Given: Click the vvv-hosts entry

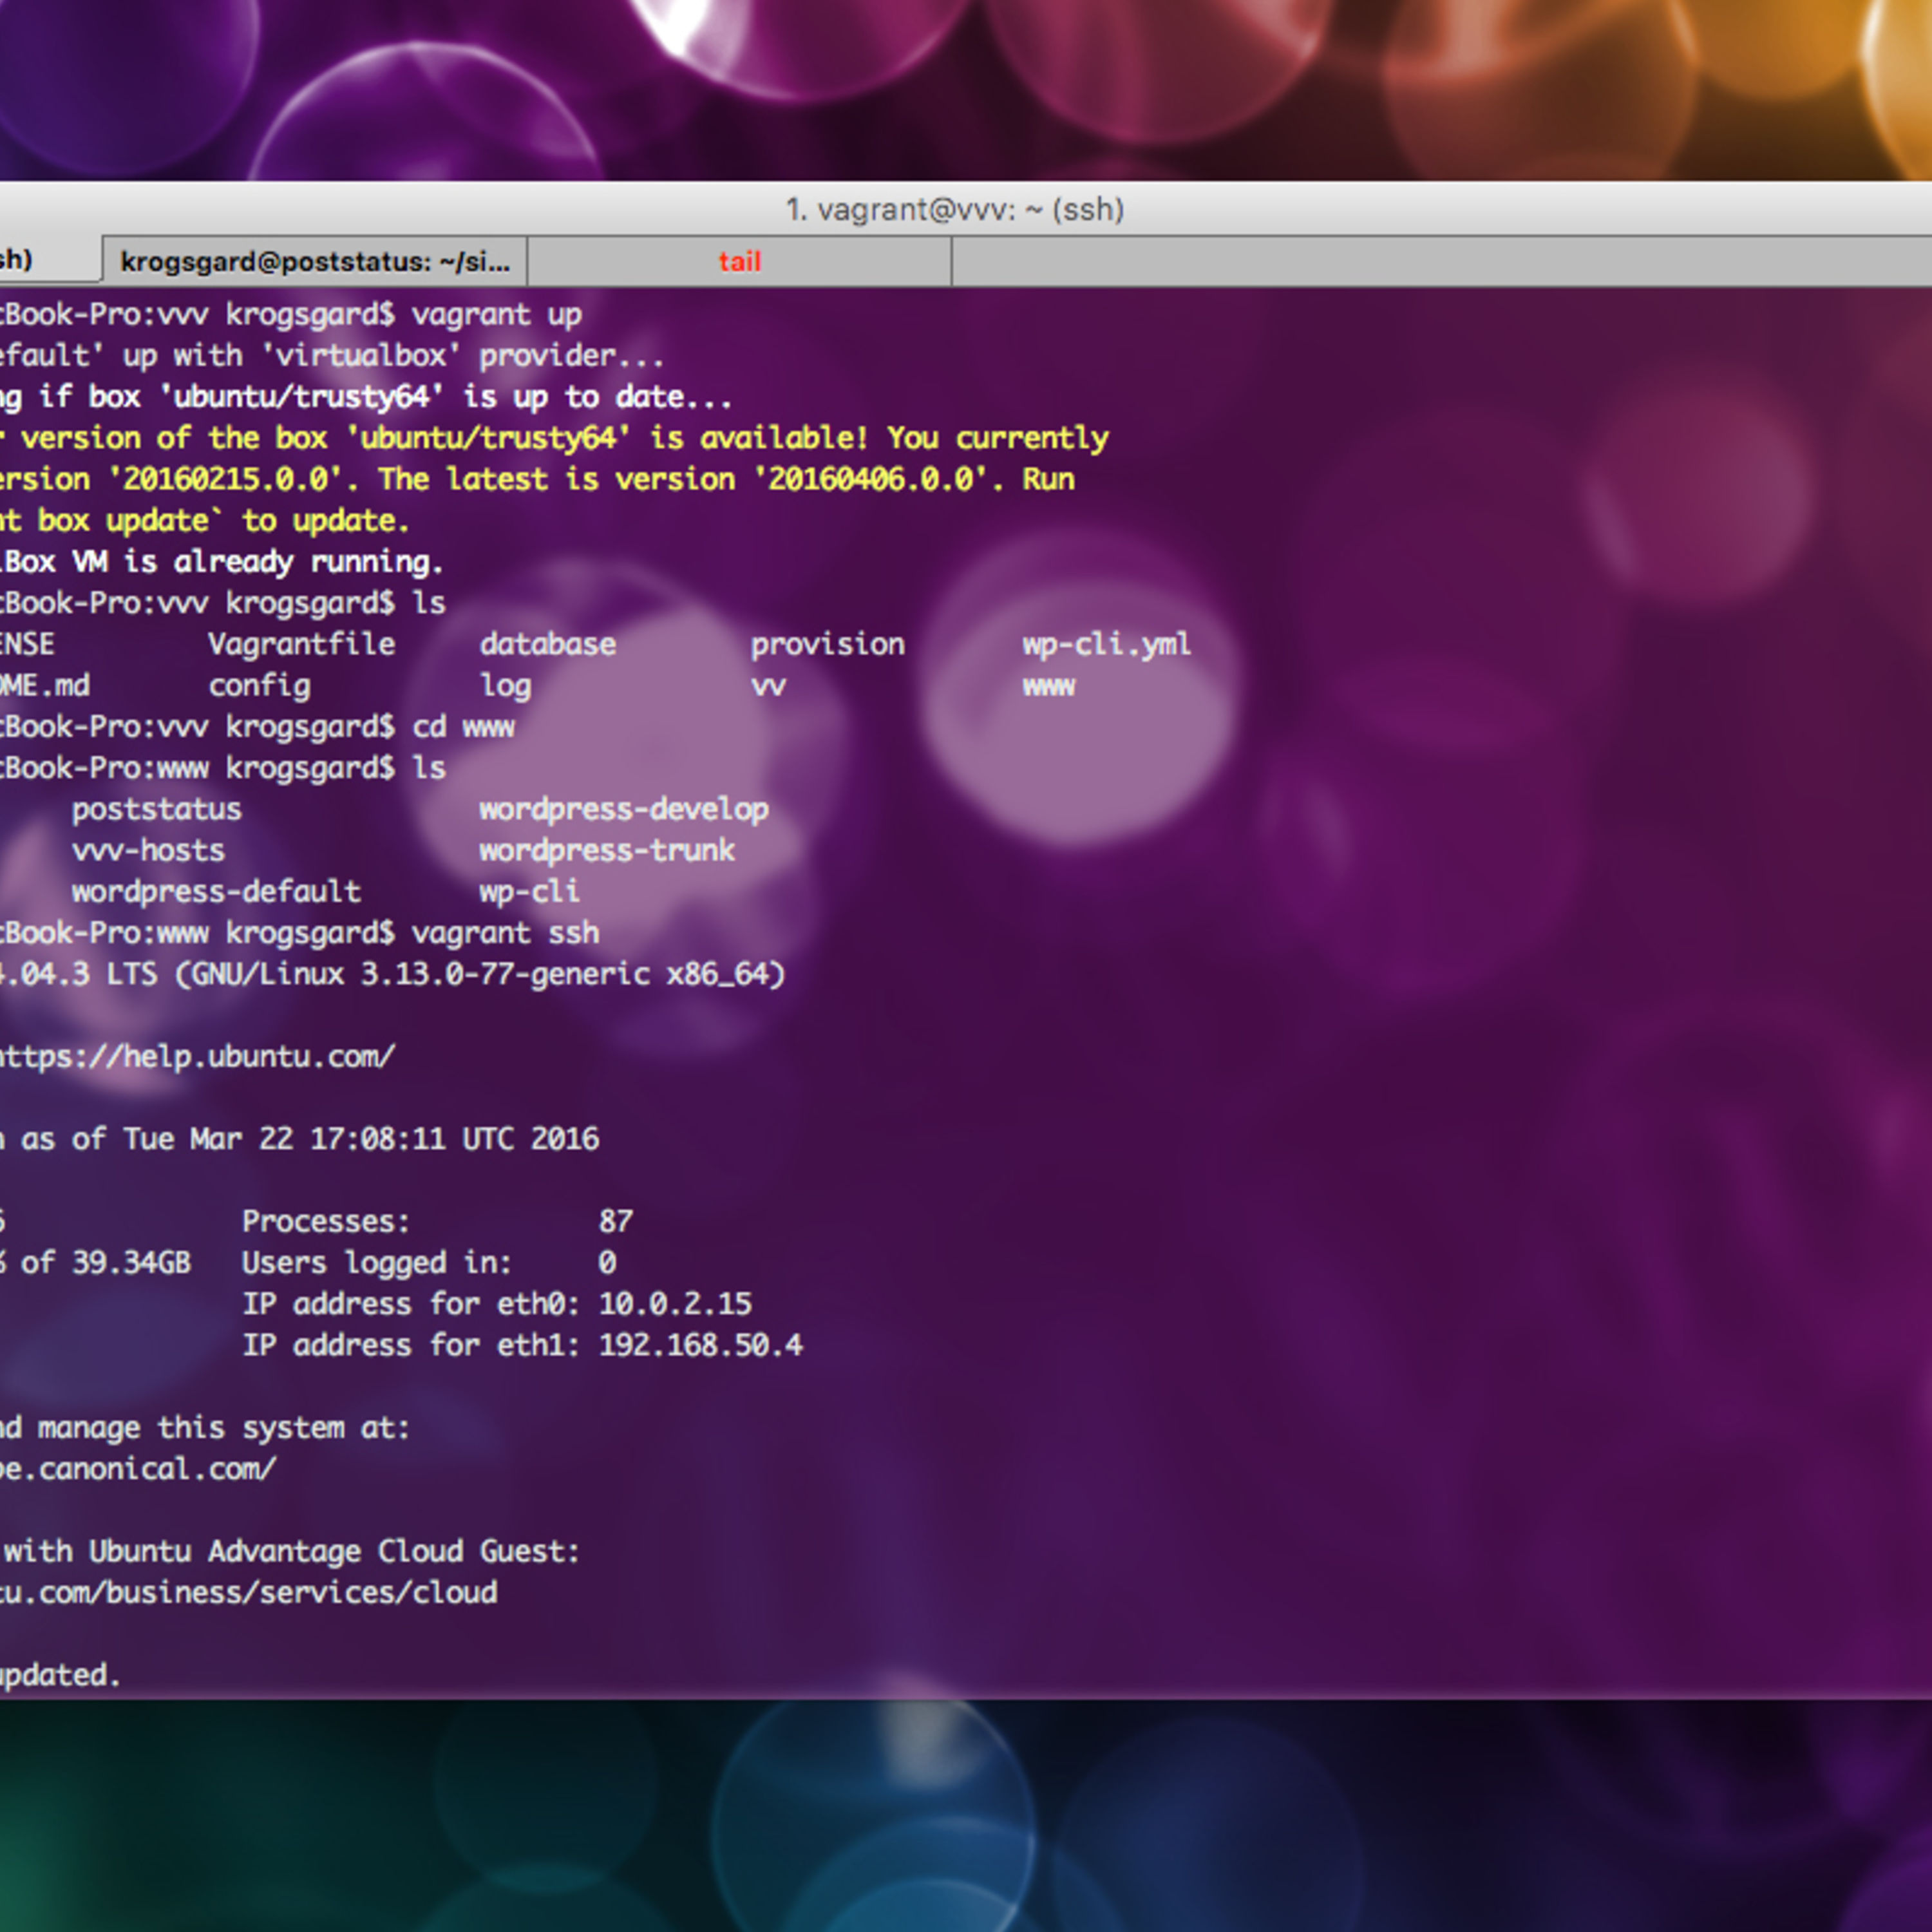Looking at the screenshot, I should point(148,850).
